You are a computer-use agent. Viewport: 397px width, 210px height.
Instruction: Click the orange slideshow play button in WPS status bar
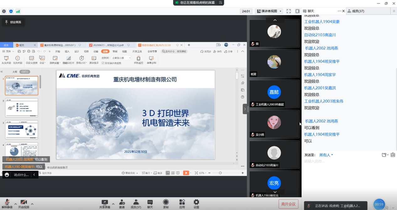186,173
